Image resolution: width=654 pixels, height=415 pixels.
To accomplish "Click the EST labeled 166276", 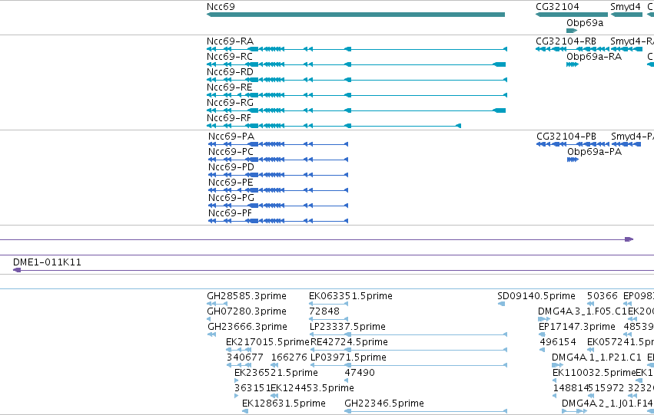I will 289,357.
